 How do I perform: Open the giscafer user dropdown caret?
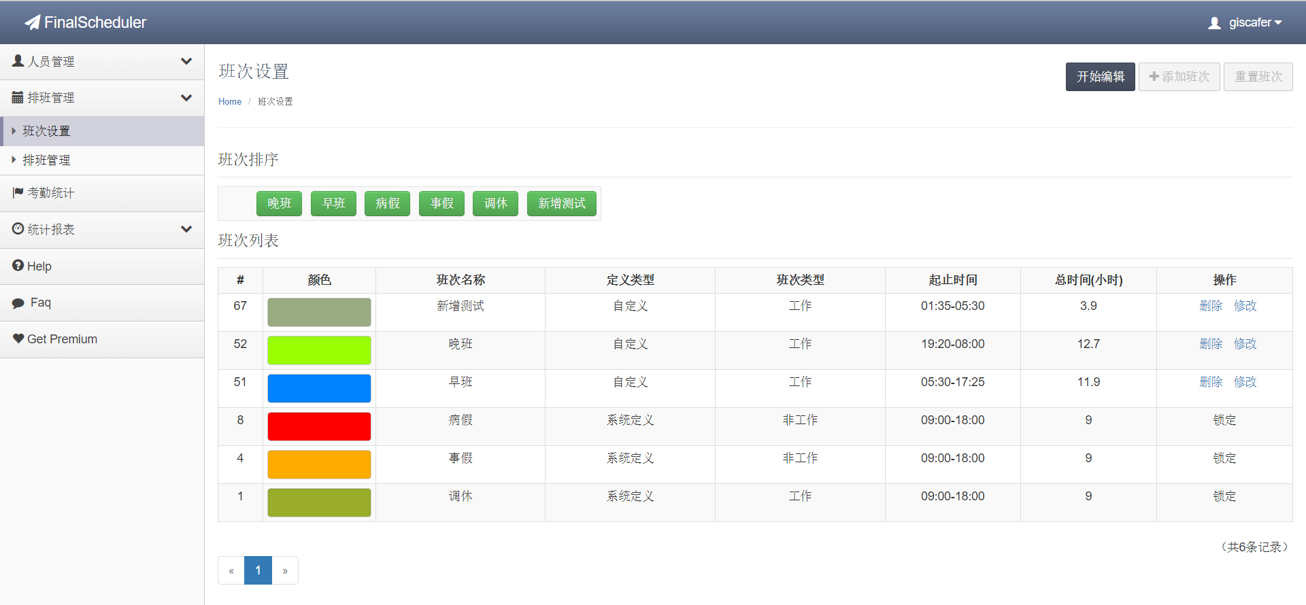point(1278,23)
